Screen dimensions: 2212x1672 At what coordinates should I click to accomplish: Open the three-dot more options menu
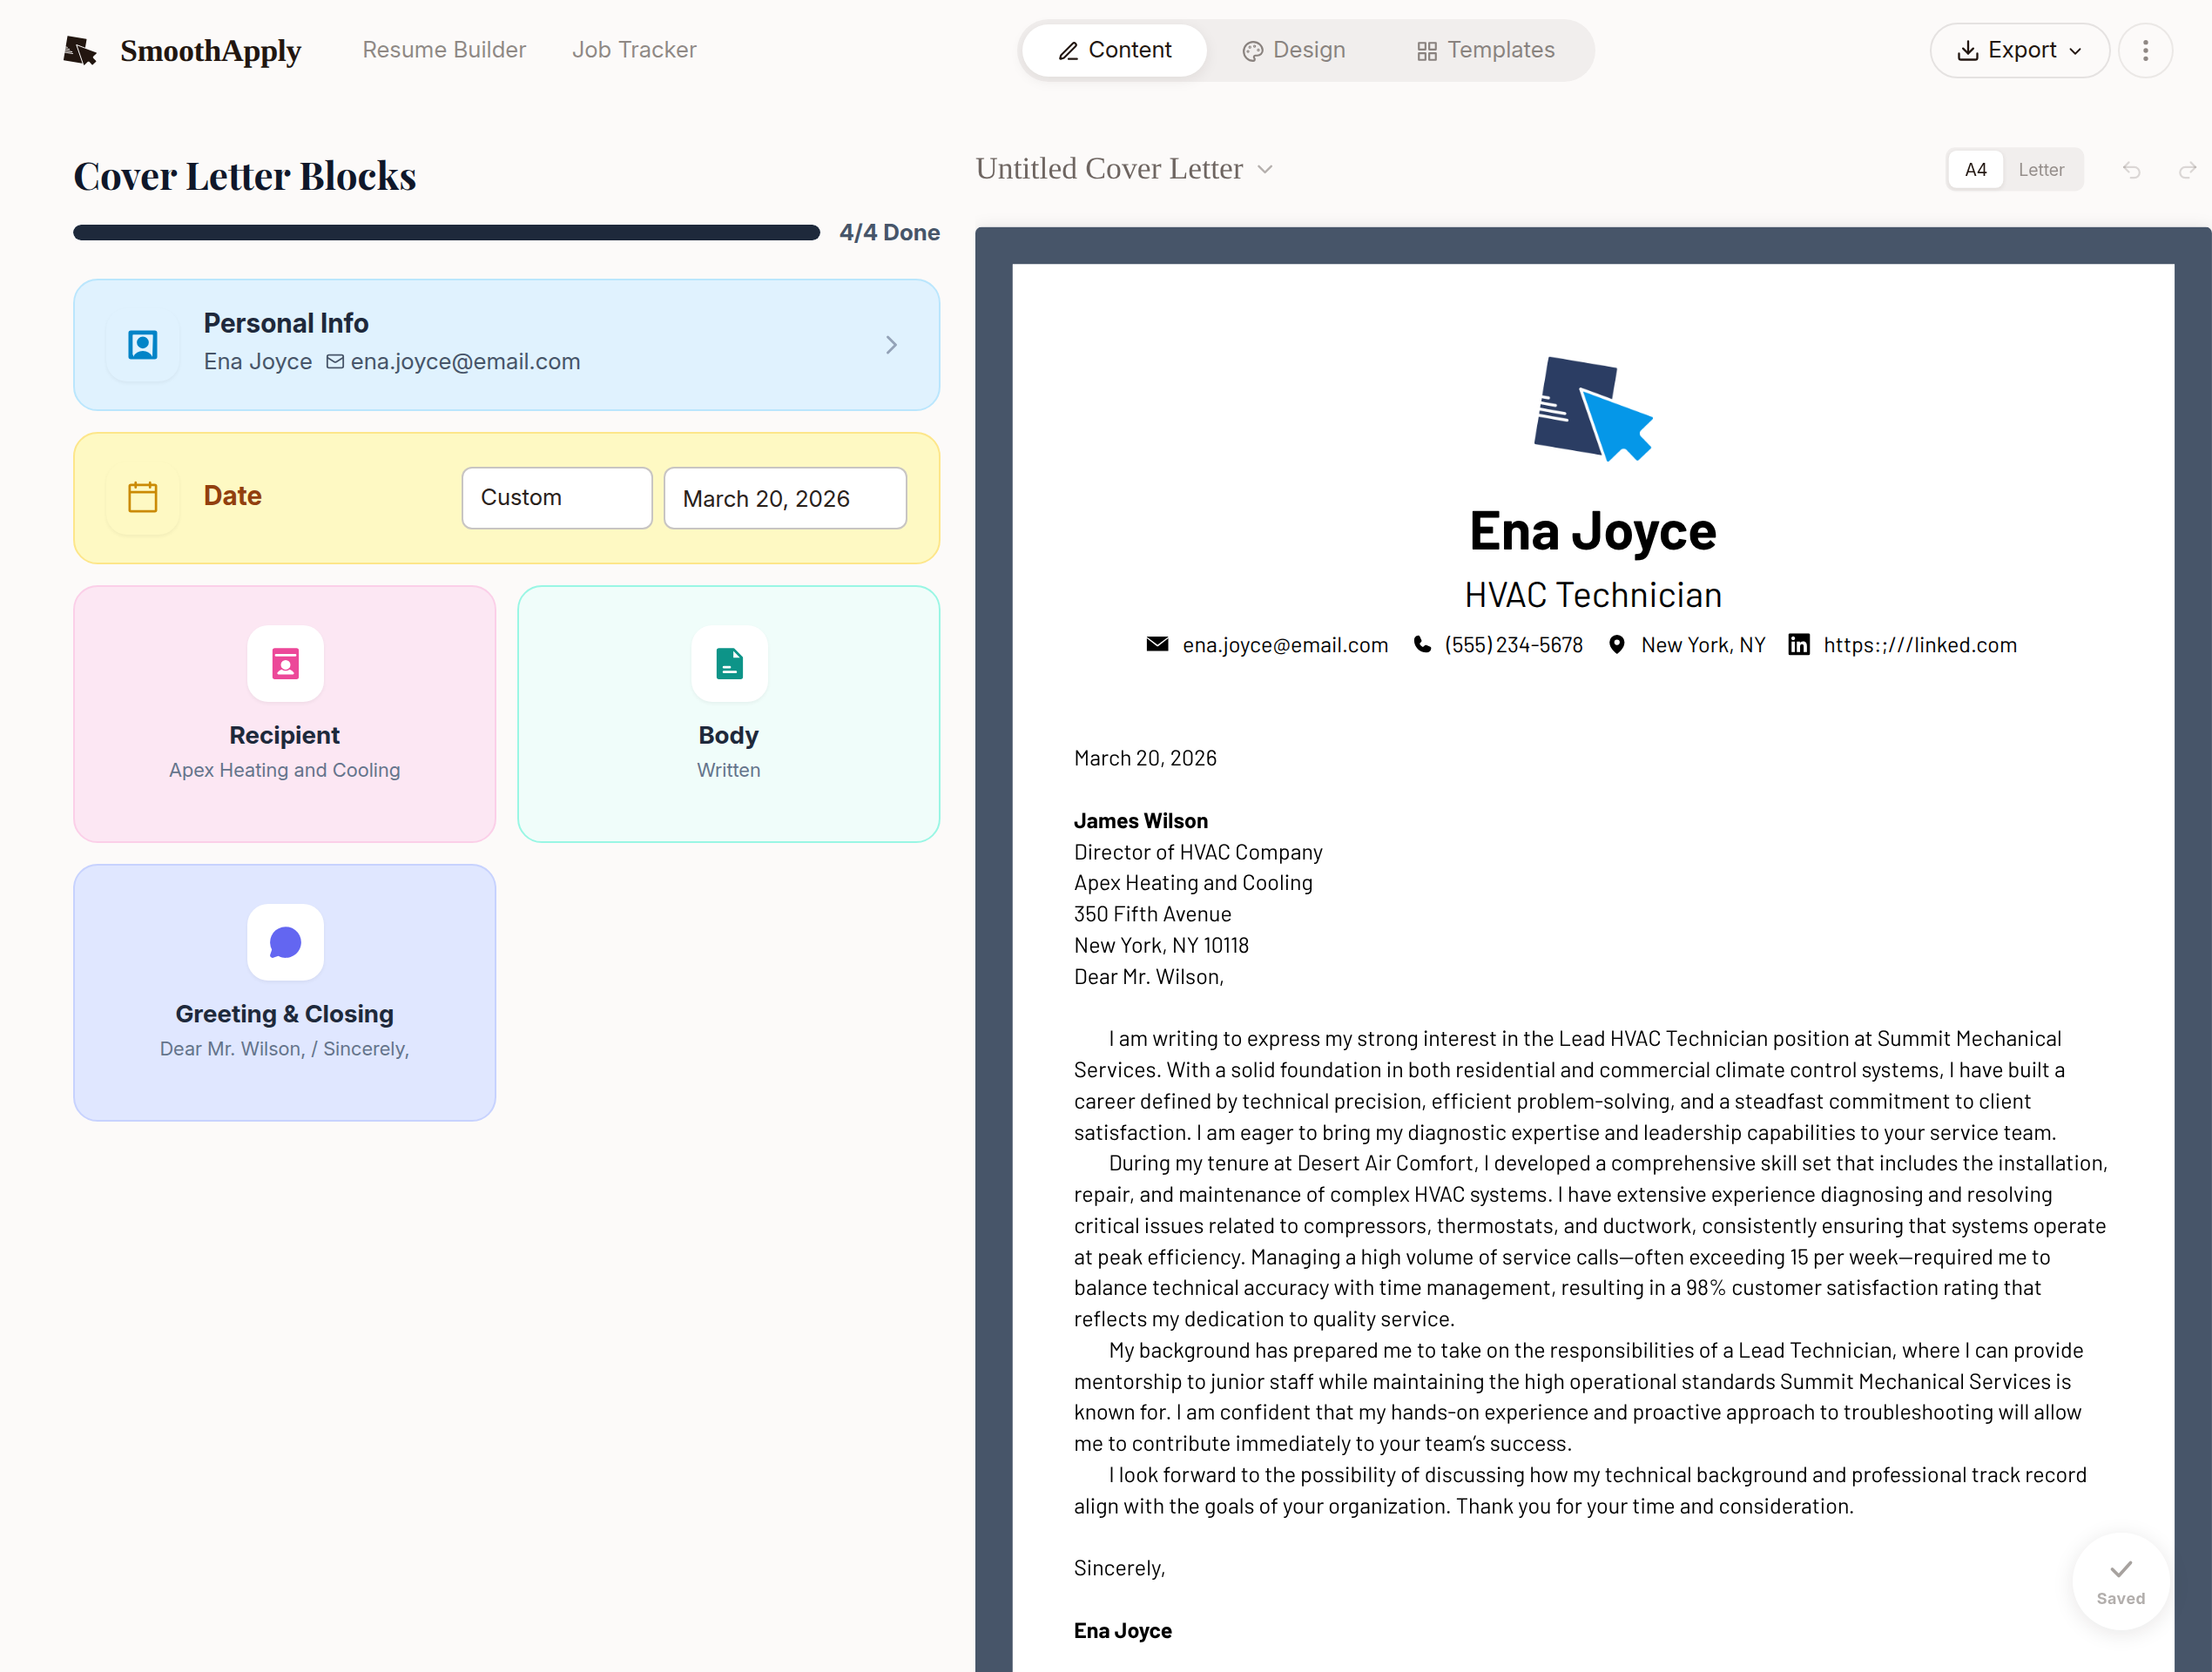click(x=2145, y=50)
